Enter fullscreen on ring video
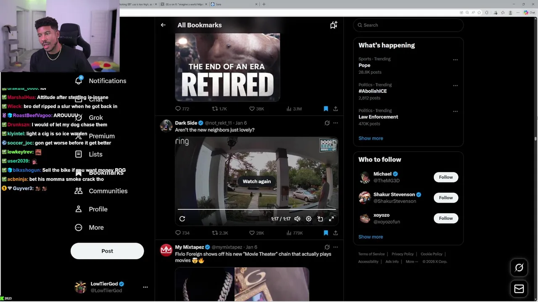The image size is (538, 302). (x=331, y=219)
